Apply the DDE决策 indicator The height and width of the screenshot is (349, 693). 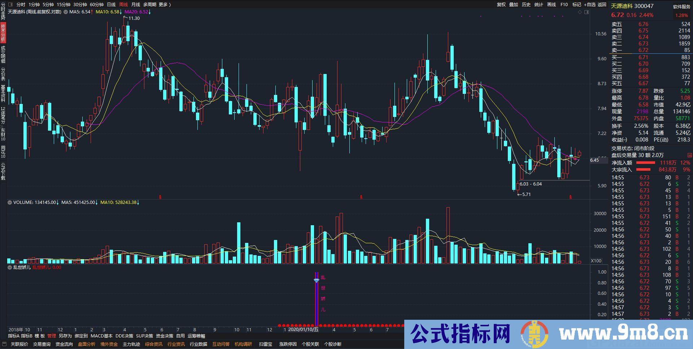point(124,336)
